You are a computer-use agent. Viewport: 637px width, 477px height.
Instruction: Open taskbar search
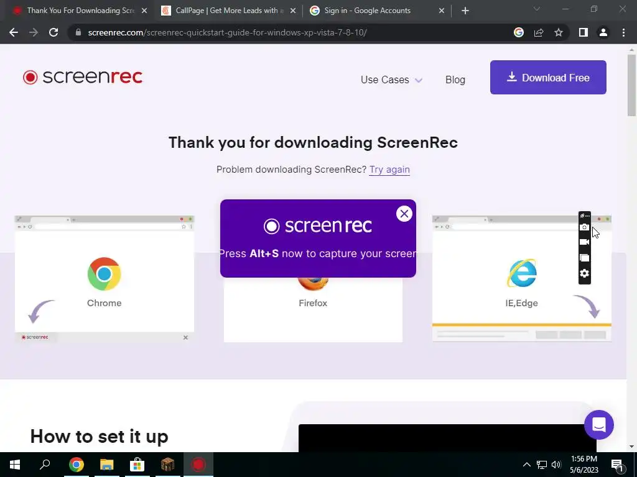45,465
